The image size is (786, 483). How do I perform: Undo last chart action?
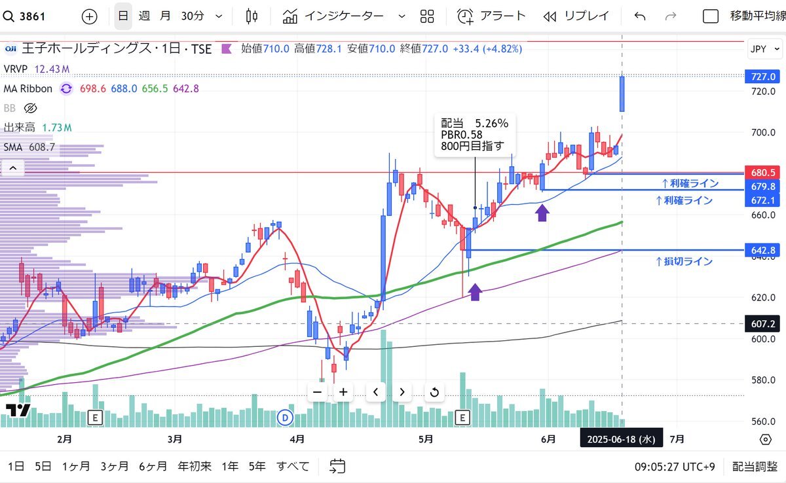pyautogui.click(x=640, y=16)
